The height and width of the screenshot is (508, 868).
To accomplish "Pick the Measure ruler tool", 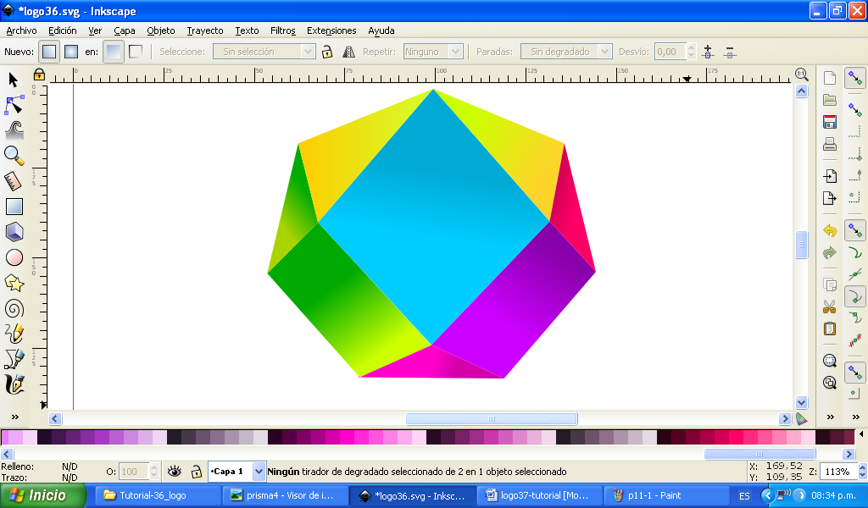I will coord(14,180).
